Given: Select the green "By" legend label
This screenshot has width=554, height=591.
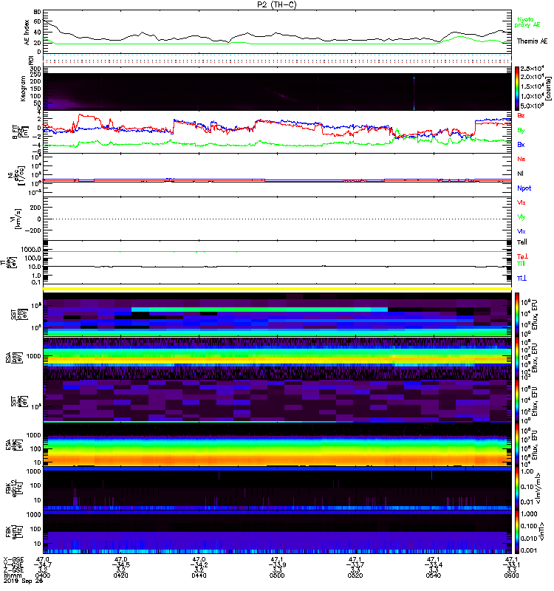Looking at the screenshot, I should (x=521, y=131).
